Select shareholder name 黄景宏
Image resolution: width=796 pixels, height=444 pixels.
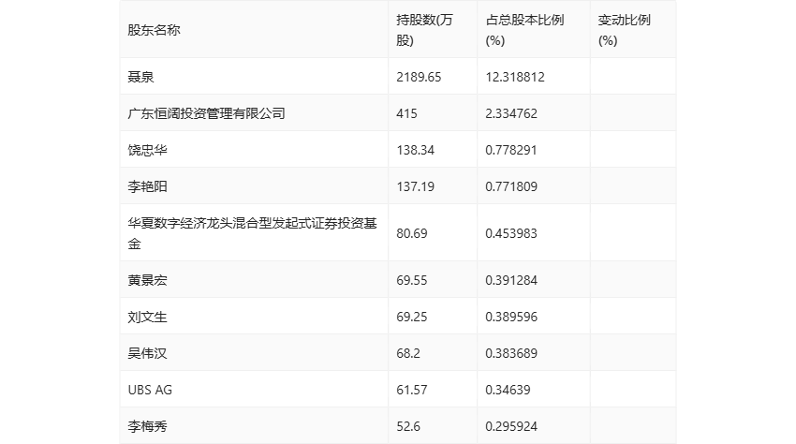click(147, 280)
